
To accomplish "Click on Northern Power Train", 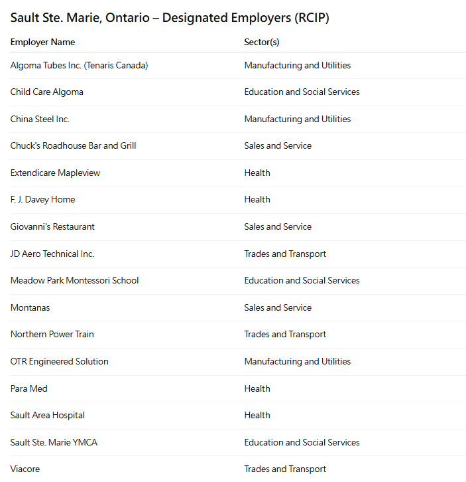I will (x=52, y=335).
